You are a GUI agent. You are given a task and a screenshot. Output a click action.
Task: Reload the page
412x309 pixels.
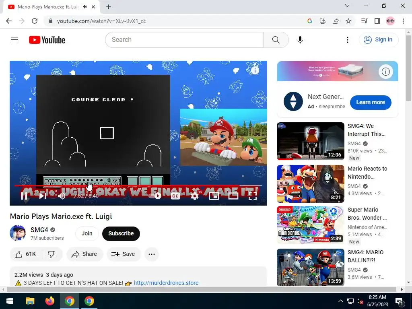coord(35,21)
